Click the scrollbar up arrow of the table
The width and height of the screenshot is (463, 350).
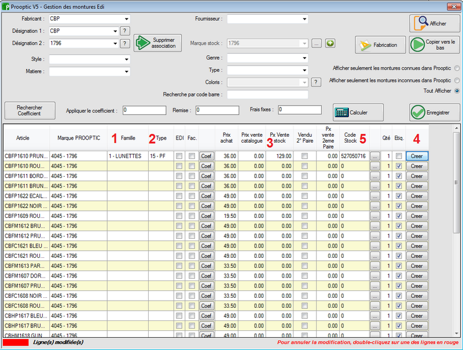click(456, 128)
